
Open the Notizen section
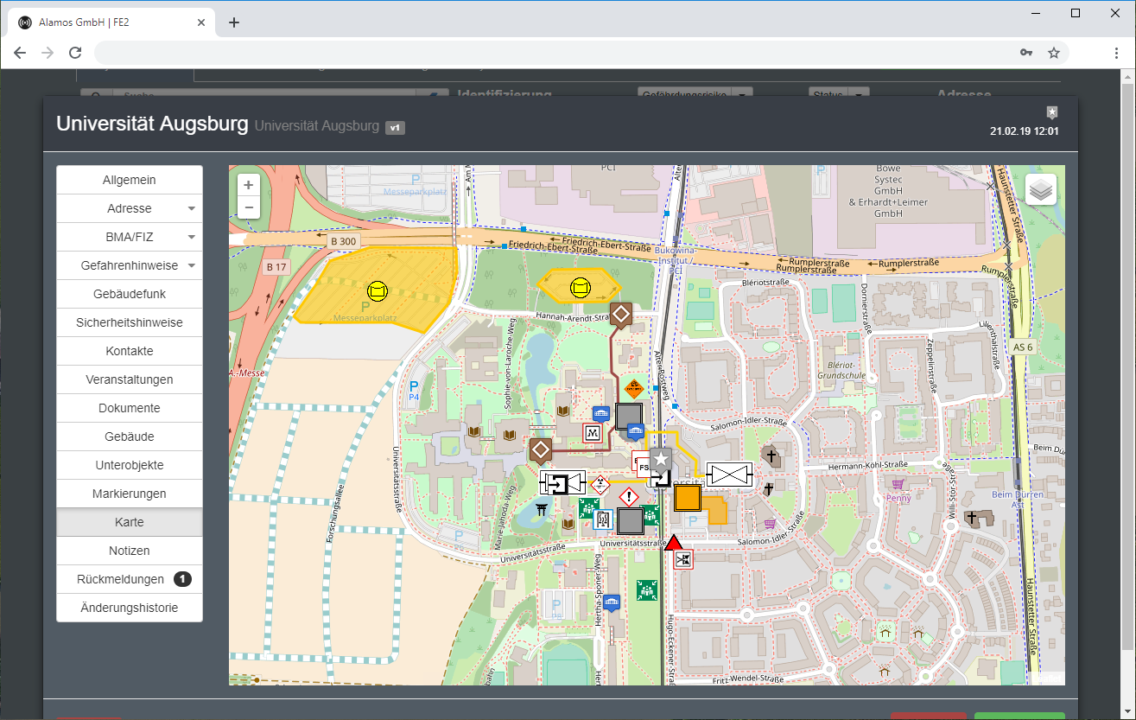[x=130, y=551]
